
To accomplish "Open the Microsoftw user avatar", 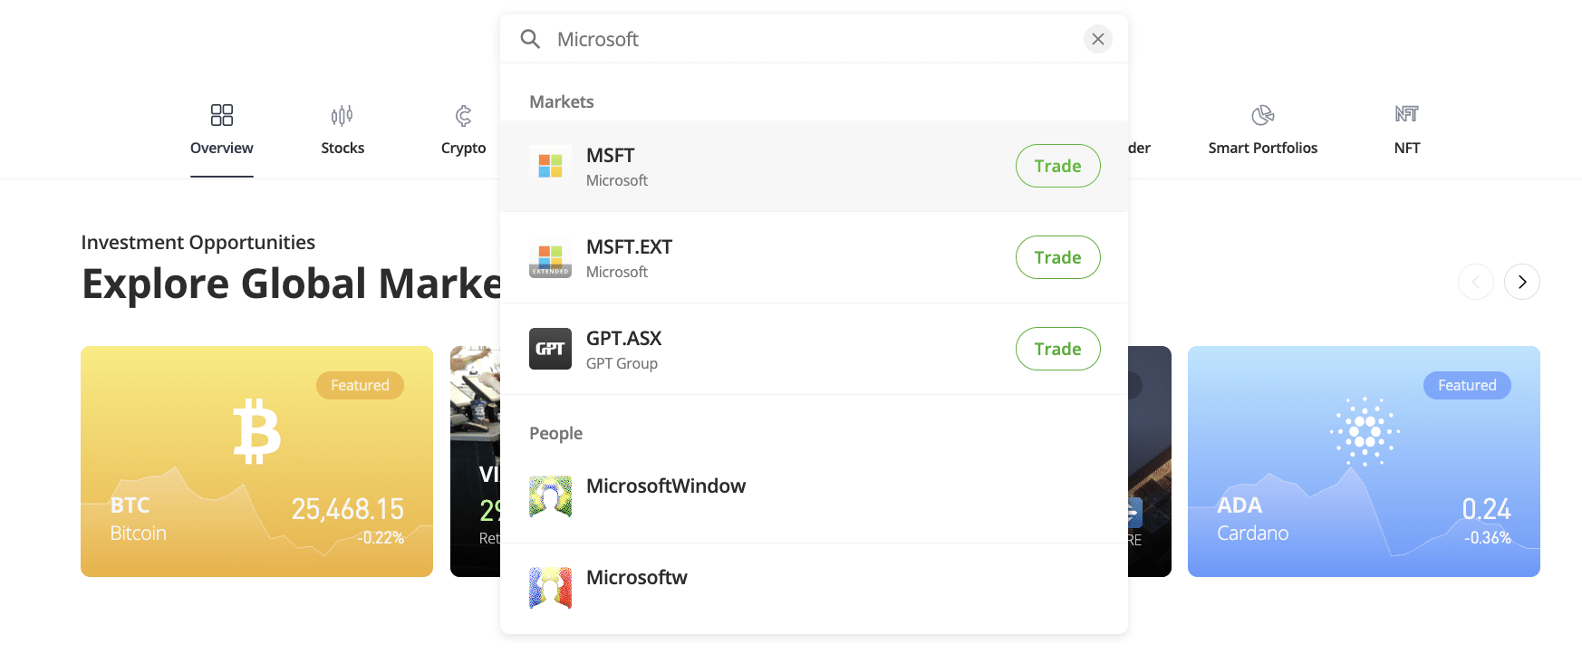I will tap(550, 588).
